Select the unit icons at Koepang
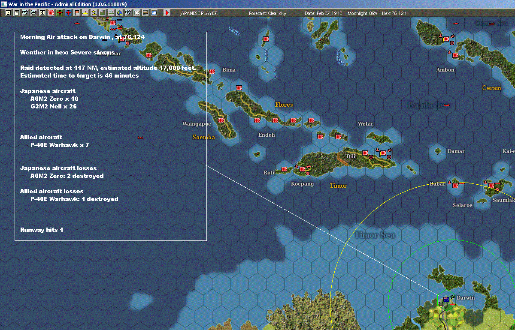The image size is (515, 330). (x=303, y=169)
